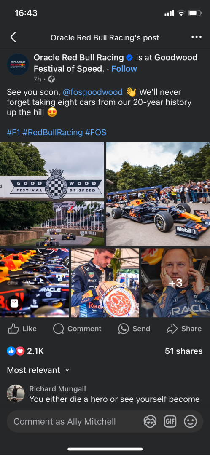The image size is (210, 455).
Task: Open the emoji smiley picker
Action: pyautogui.click(x=190, y=421)
